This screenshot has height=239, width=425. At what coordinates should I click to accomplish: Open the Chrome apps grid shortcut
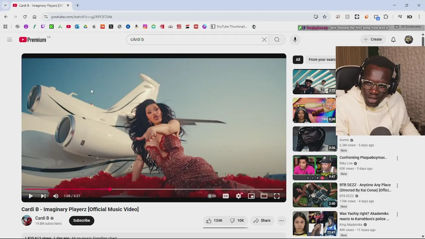tap(5, 27)
